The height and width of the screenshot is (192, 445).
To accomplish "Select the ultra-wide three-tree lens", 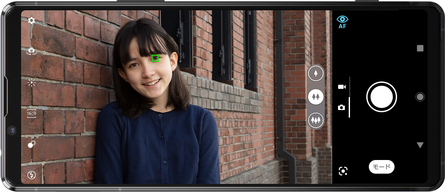I will pyautogui.click(x=316, y=120).
